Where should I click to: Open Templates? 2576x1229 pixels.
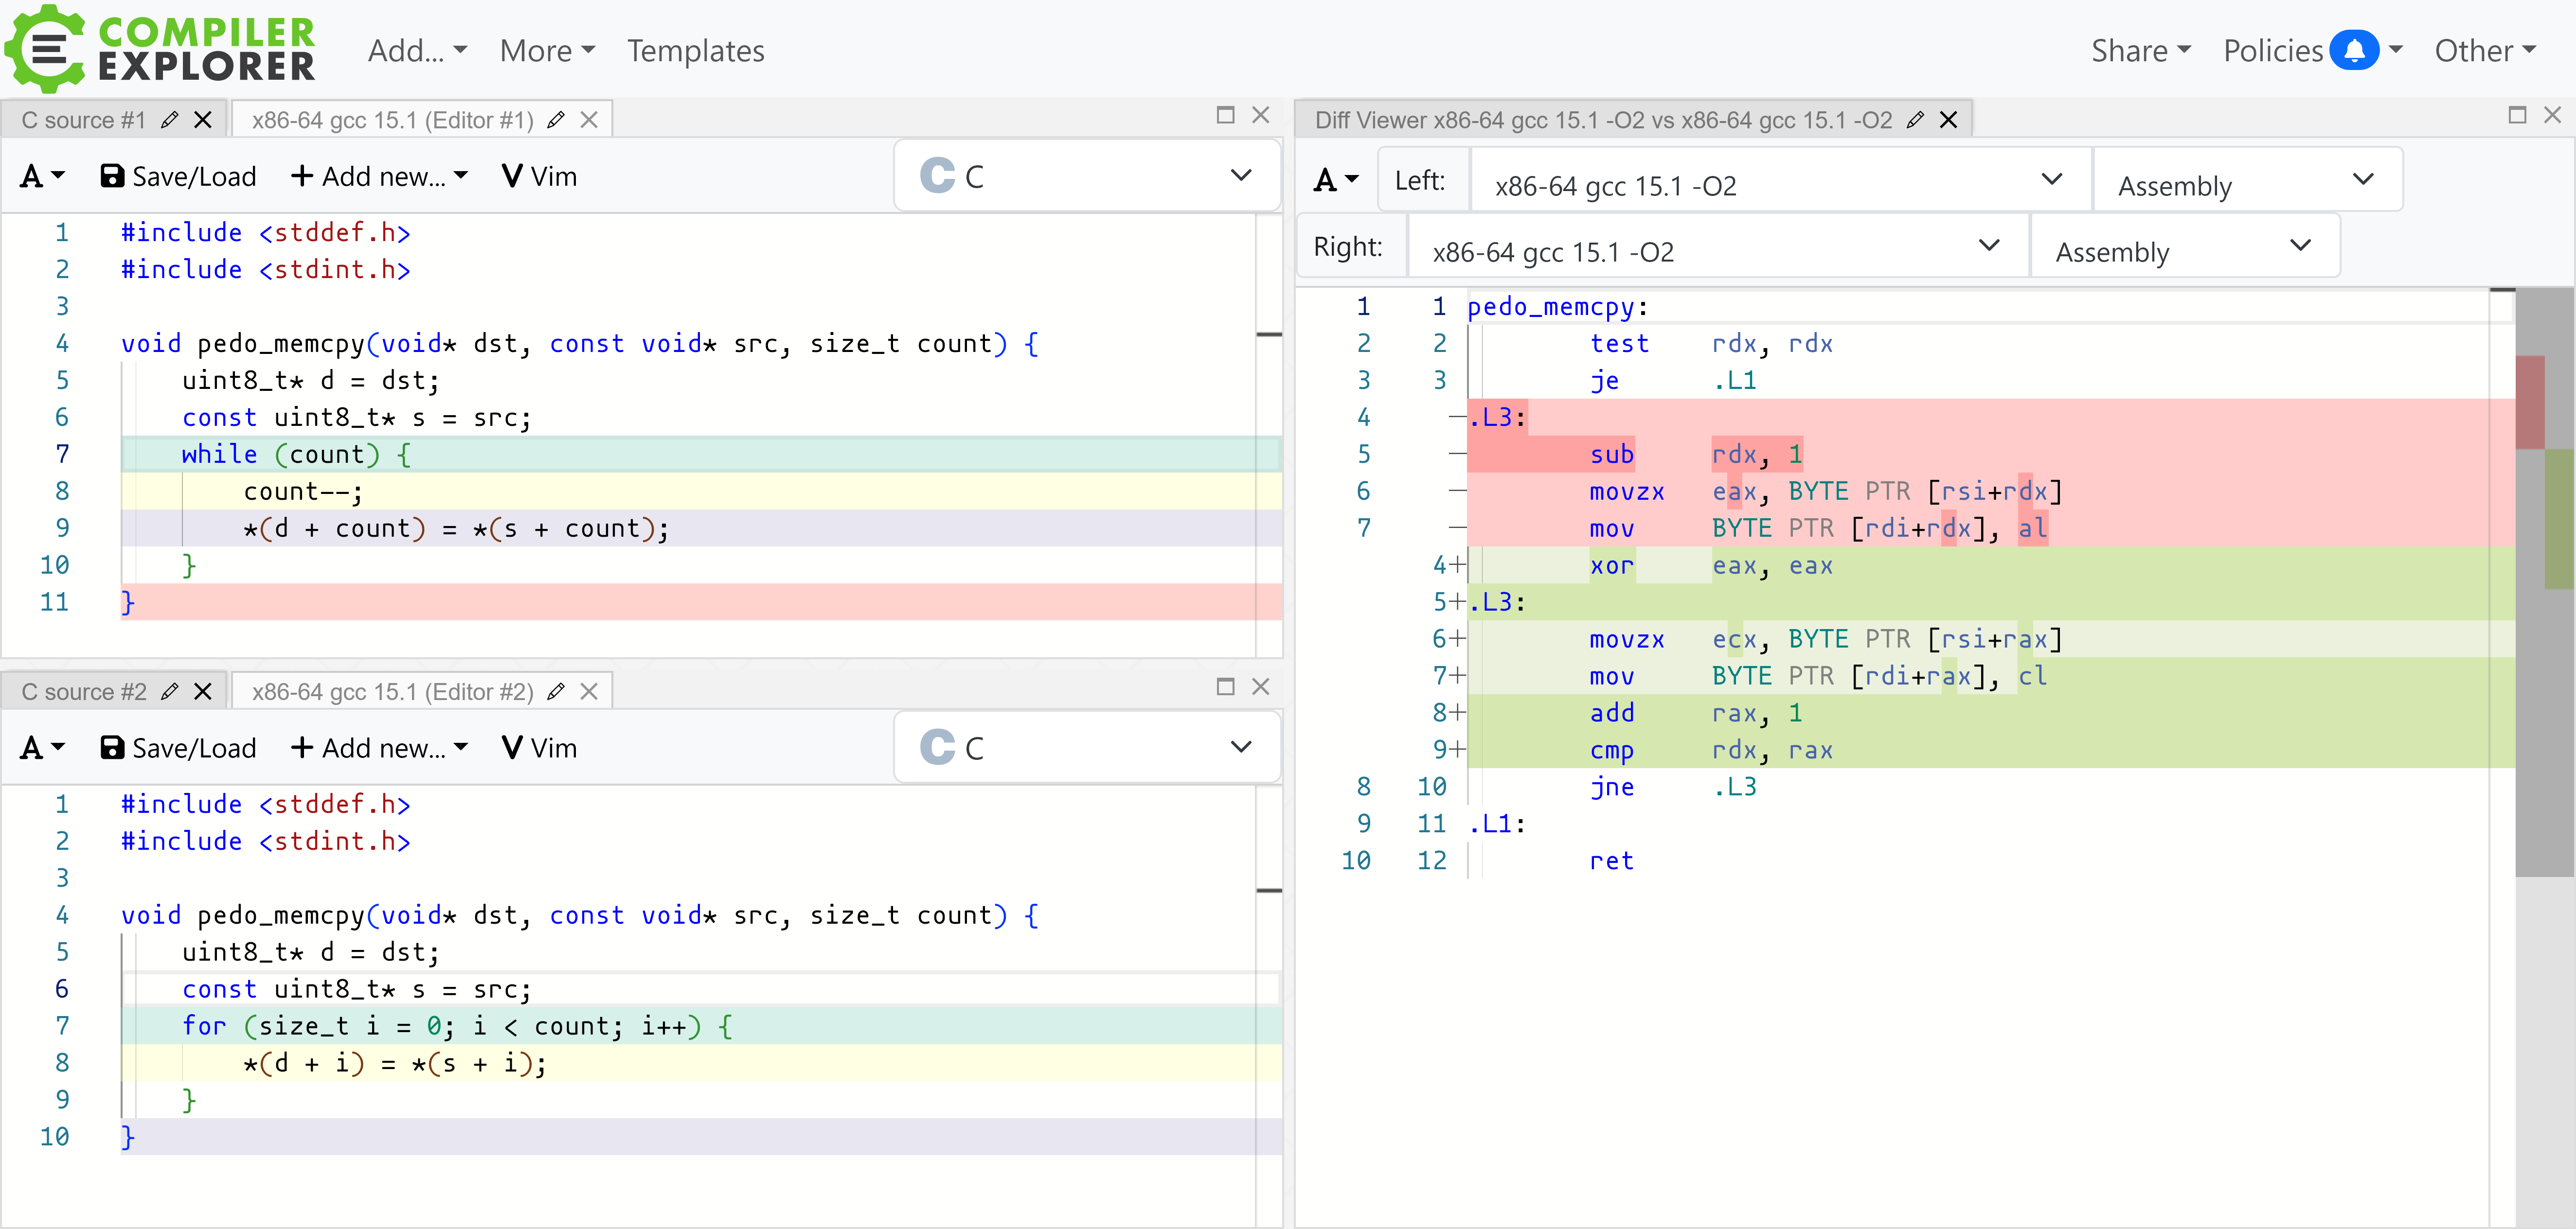695,51
